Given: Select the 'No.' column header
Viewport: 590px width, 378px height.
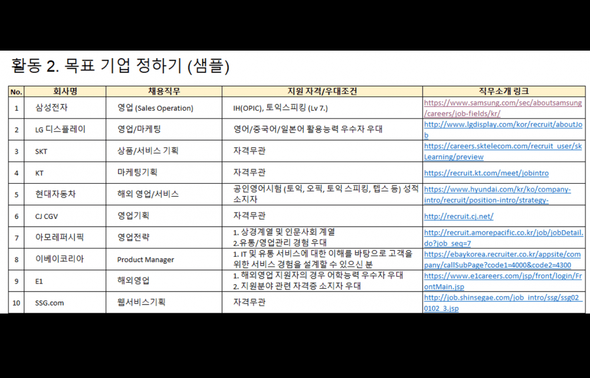Looking at the screenshot, I should tap(16, 92).
